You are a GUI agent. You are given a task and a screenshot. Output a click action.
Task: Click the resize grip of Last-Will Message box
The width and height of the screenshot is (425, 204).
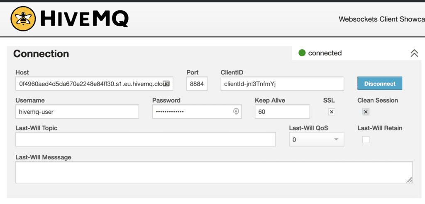click(409, 180)
